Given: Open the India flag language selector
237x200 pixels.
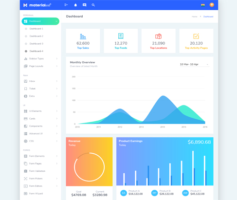Looking at the screenshot, I should pyautogui.click(x=203, y=5).
